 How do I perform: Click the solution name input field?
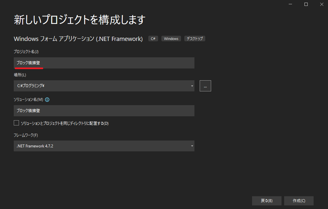point(104,111)
